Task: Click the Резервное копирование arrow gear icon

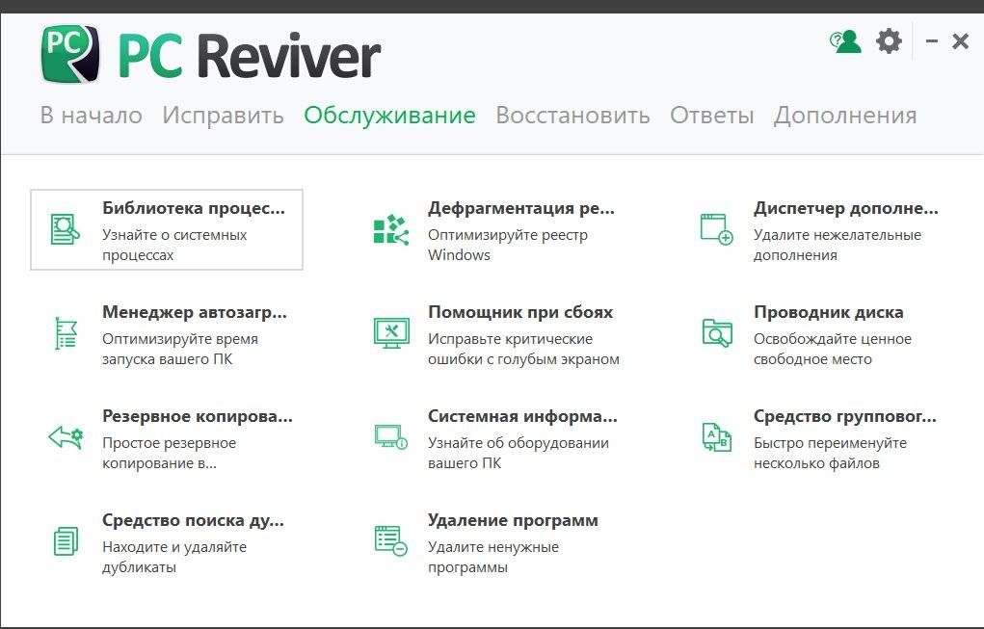Action: [66, 437]
